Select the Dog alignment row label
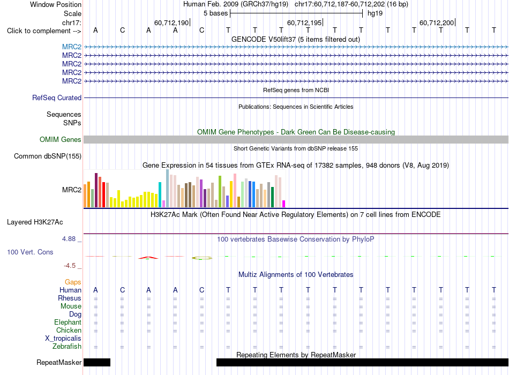The height and width of the screenshot is (375, 509). tap(76, 314)
